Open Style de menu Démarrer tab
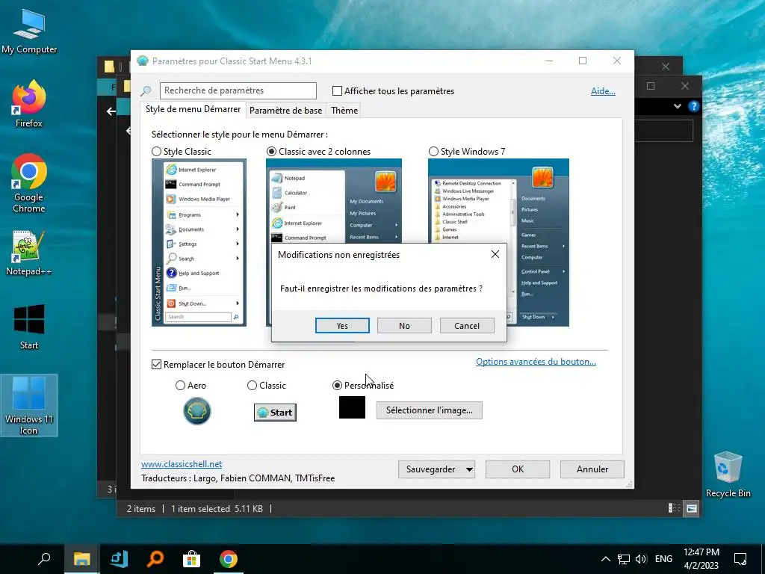Image resolution: width=765 pixels, height=574 pixels. point(193,109)
